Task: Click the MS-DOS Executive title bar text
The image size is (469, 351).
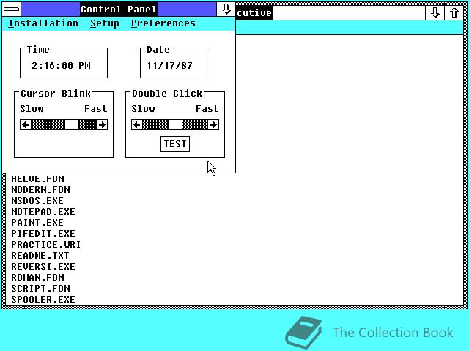Action: point(254,13)
